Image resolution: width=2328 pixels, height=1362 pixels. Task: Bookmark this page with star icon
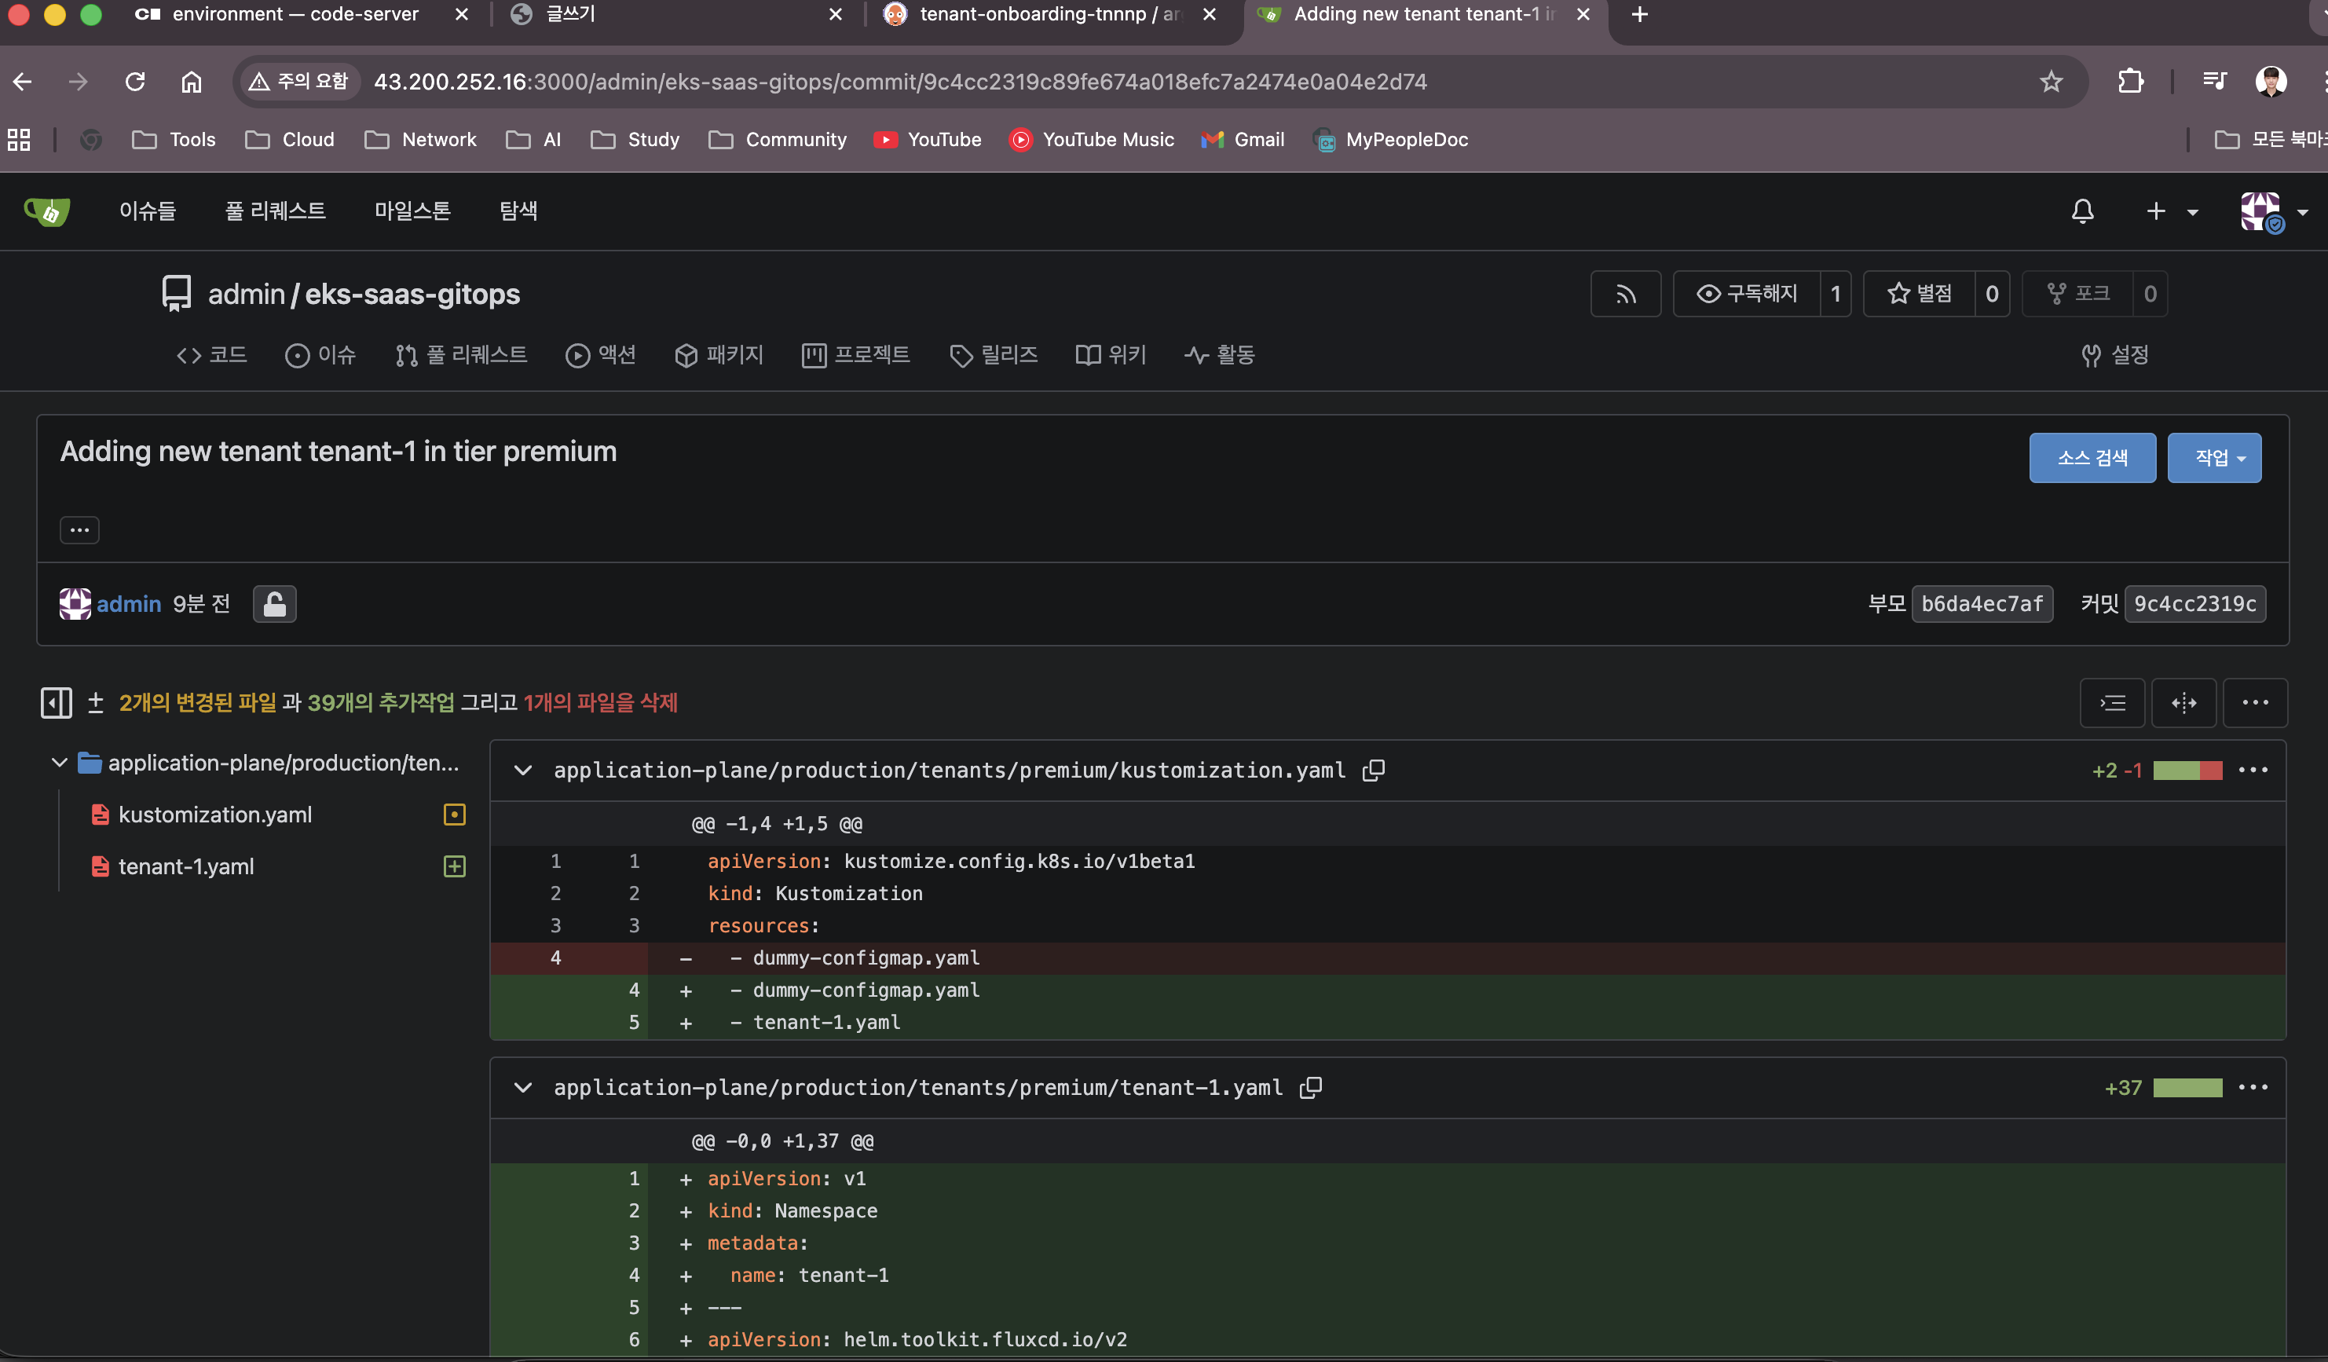point(2051,82)
